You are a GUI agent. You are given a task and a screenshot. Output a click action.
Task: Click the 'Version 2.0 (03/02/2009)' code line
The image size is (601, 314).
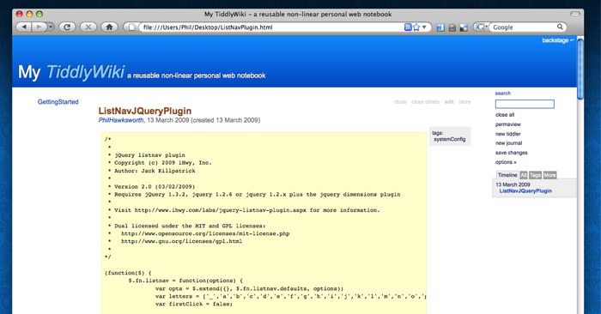(155, 186)
